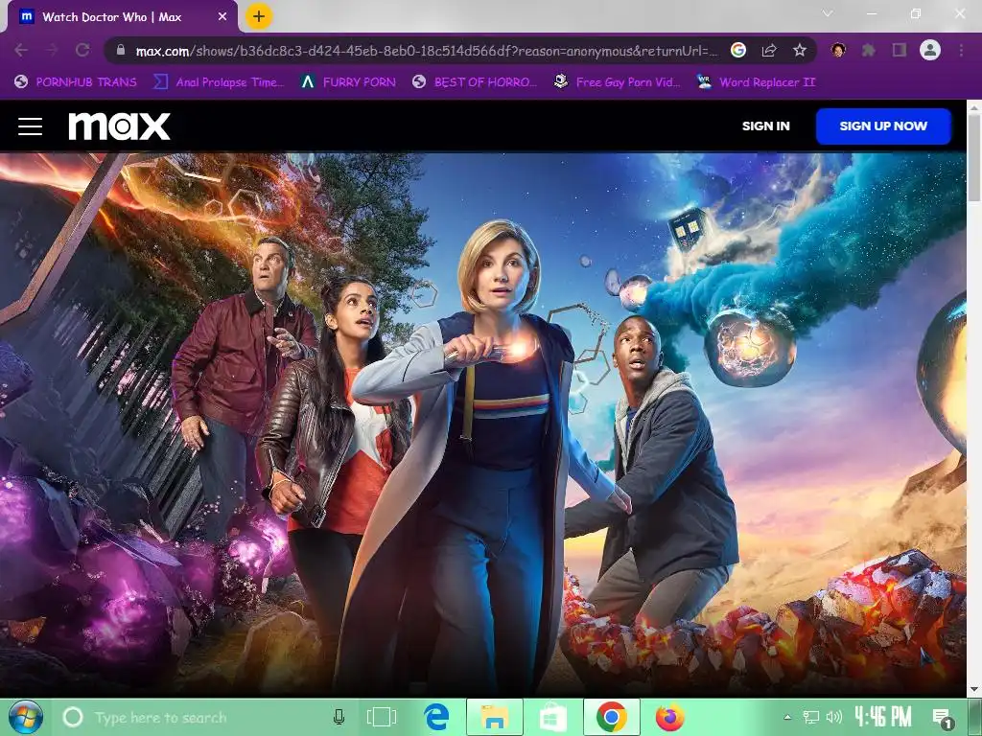
Task: Click the SIGN IN link
Action: point(765,126)
